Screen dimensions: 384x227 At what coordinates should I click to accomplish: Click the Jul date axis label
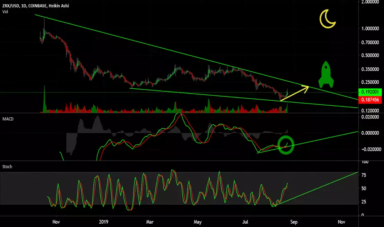(x=245, y=222)
